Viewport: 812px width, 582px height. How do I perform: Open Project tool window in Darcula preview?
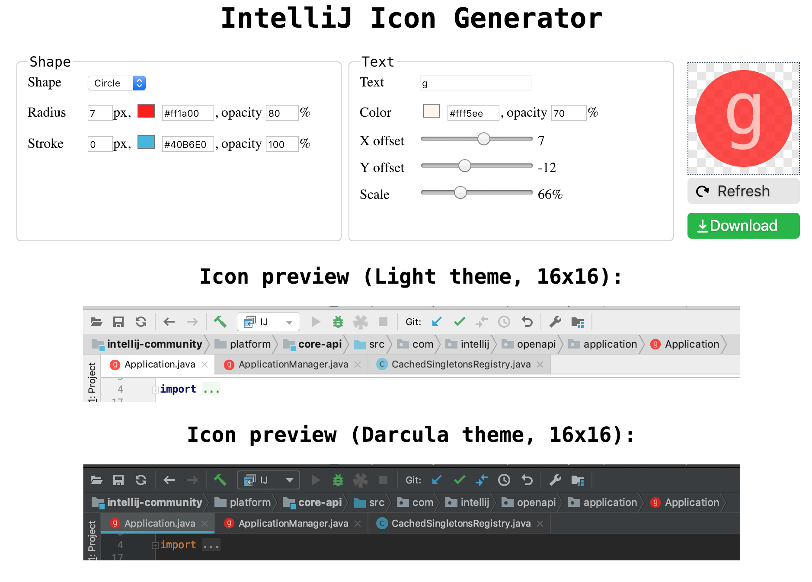[92, 540]
